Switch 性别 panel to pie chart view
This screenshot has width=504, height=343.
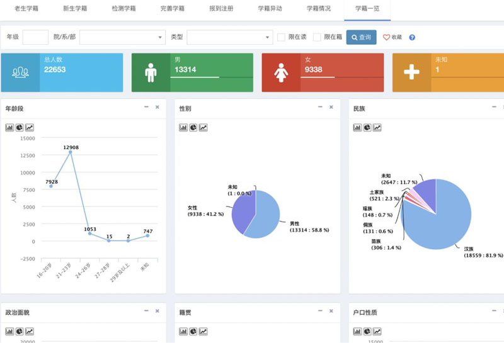pos(193,128)
